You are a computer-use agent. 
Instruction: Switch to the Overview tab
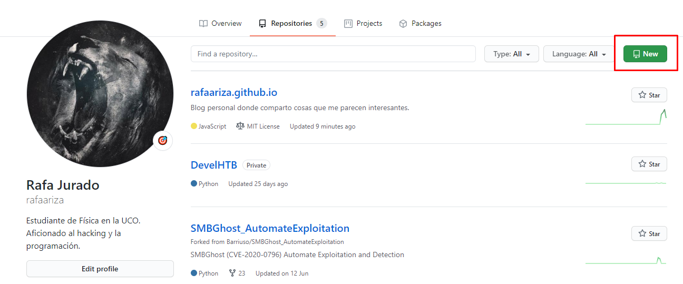click(x=220, y=24)
